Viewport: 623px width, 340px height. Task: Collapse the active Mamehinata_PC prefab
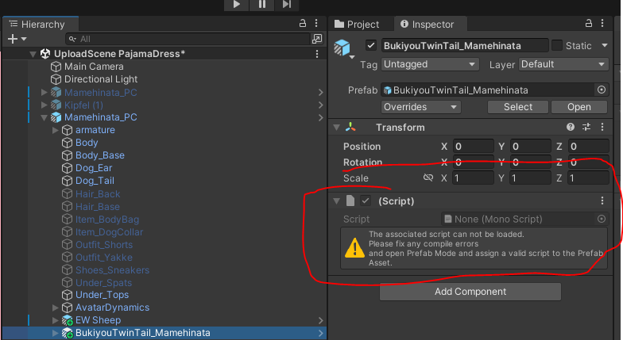pyautogui.click(x=44, y=117)
